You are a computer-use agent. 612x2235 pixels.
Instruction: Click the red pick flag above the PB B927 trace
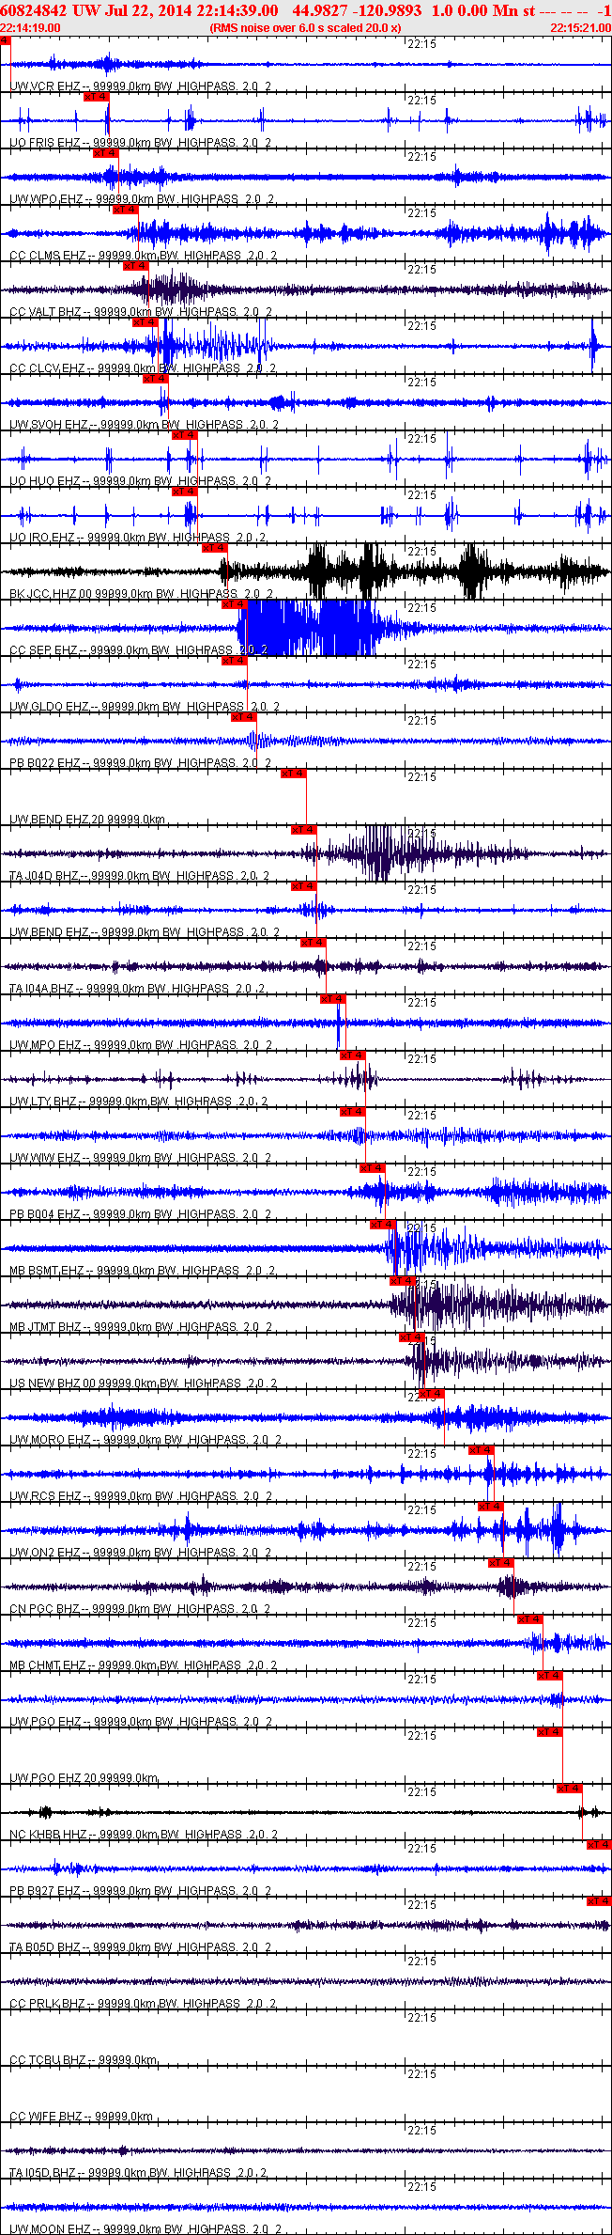coord(599,1845)
